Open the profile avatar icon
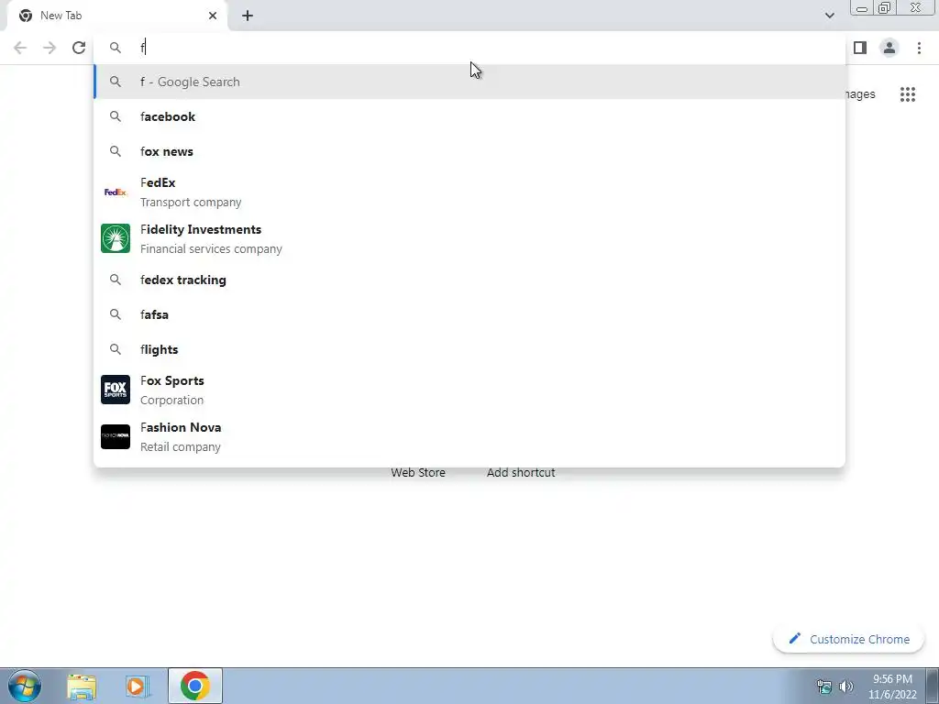 (x=889, y=48)
